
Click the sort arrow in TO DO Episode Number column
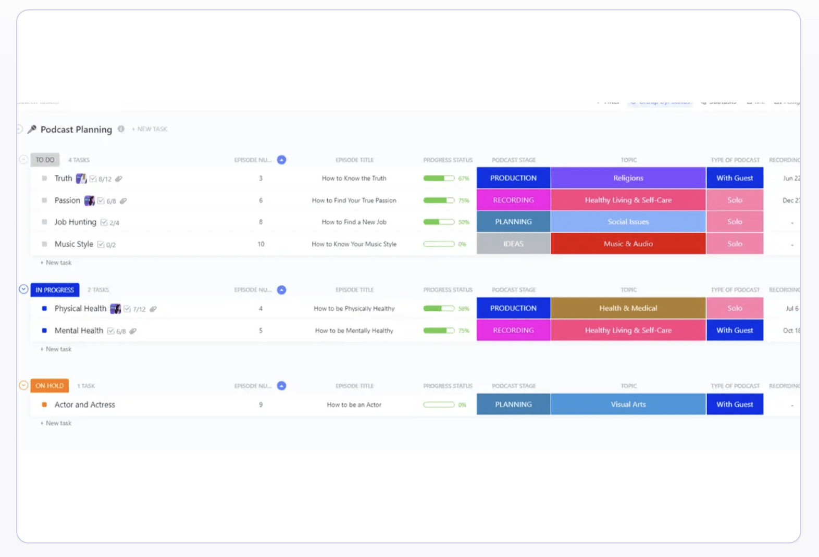coord(281,160)
